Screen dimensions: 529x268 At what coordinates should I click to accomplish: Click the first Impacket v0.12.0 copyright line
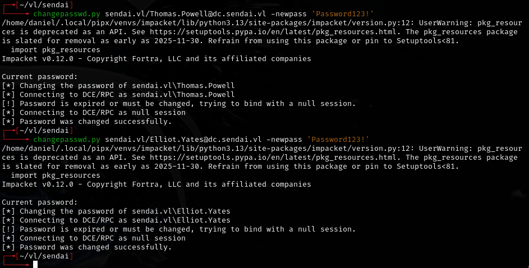coord(157,59)
